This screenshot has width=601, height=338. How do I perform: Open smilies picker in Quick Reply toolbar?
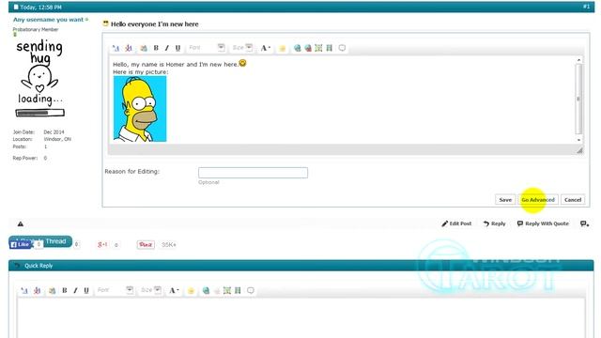[191, 291]
